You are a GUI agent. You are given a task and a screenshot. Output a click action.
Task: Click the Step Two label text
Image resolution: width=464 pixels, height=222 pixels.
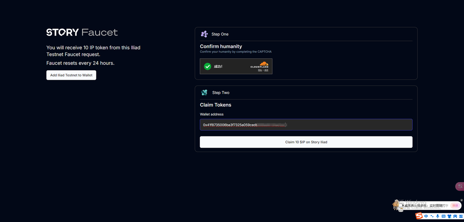(221, 93)
